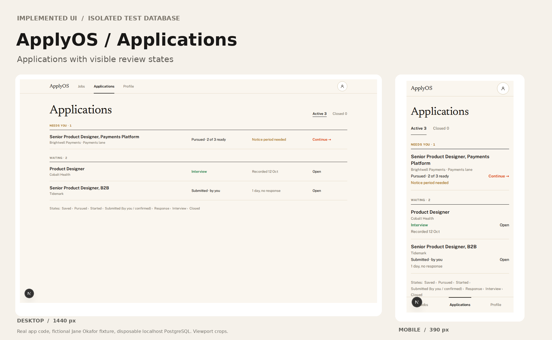Switch to Active 3 filter in desktop view
Viewport: 552px width, 340px height.
click(320, 114)
